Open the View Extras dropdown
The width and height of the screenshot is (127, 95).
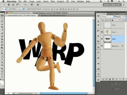pos(19,5)
